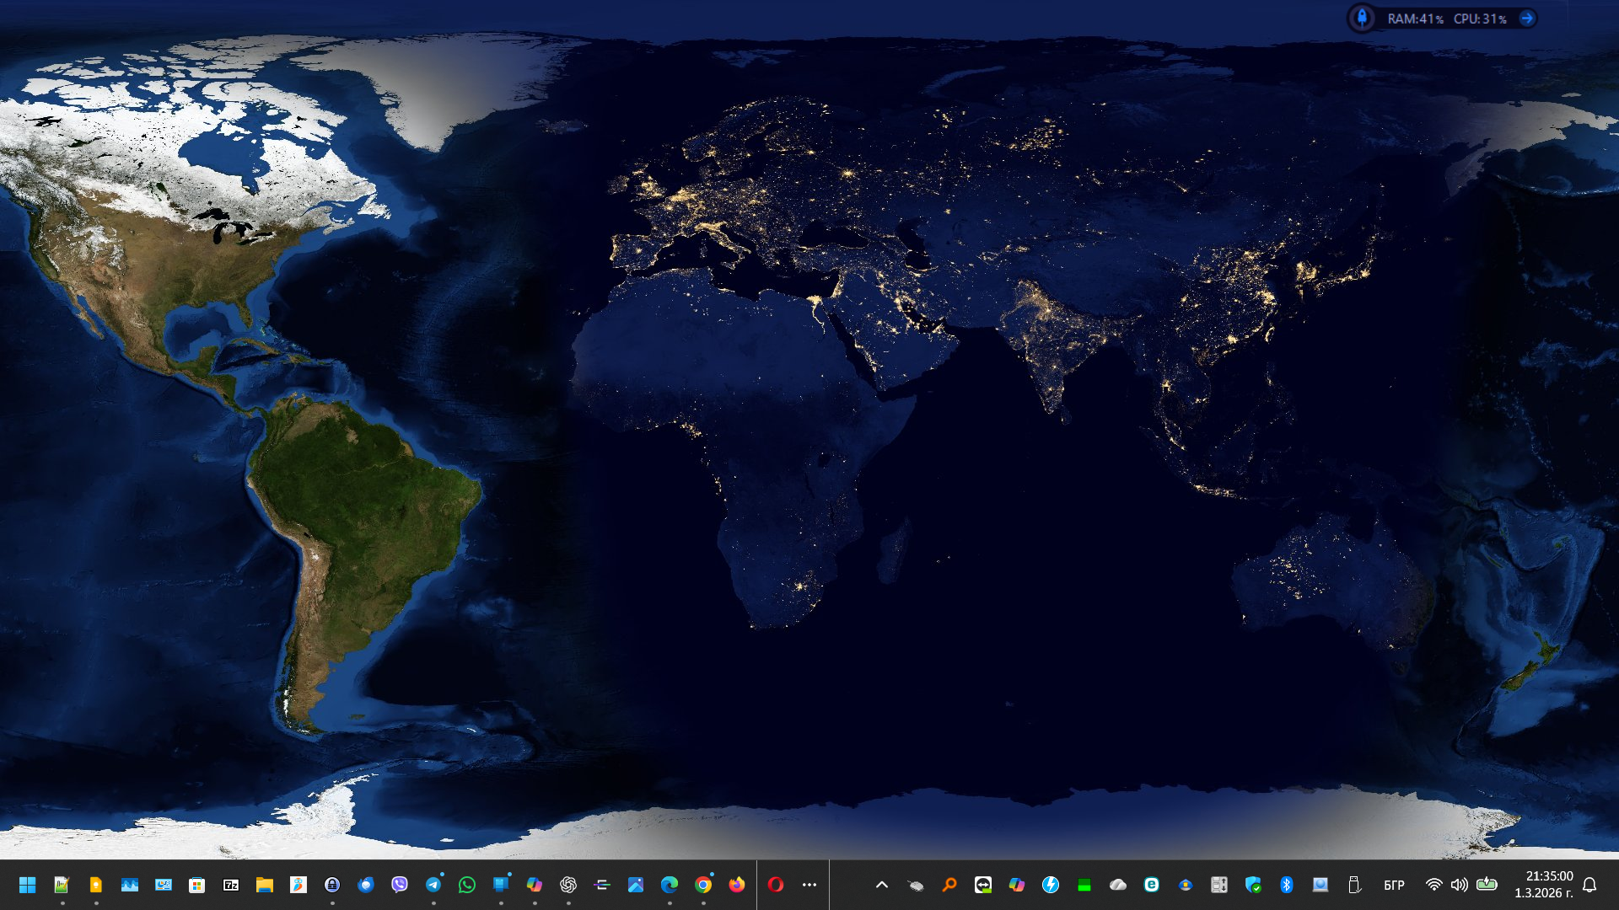Screen dimensions: 1619x910
Task: Launch 7-Zip from the taskbar
Action: pyautogui.click(x=230, y=885)
